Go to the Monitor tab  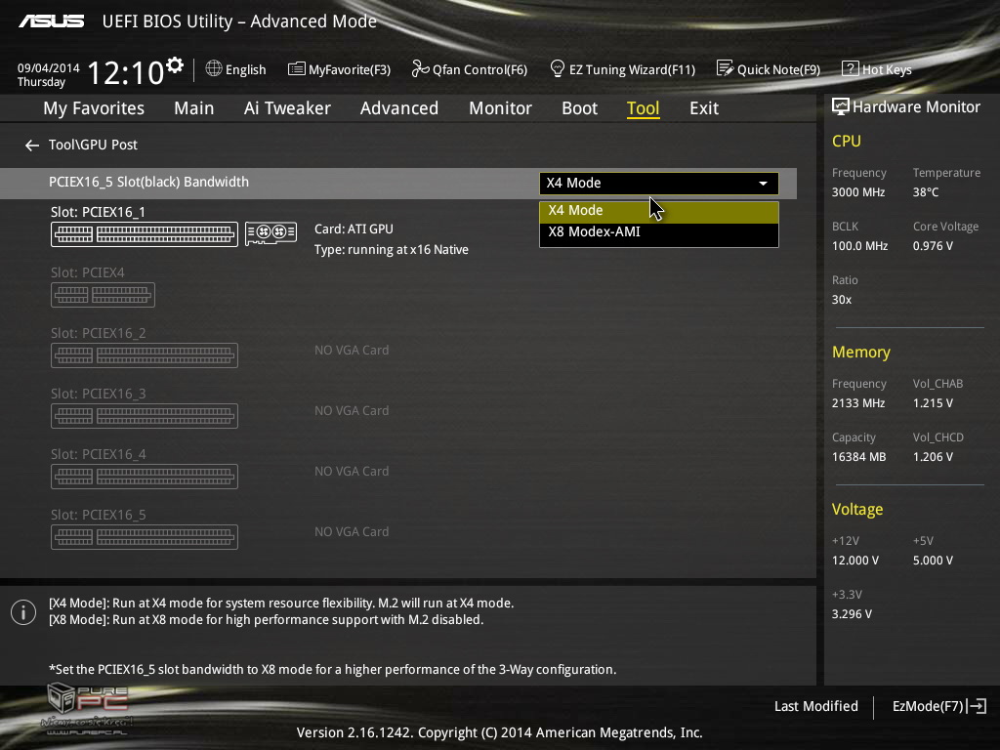(x=500, y=108)
